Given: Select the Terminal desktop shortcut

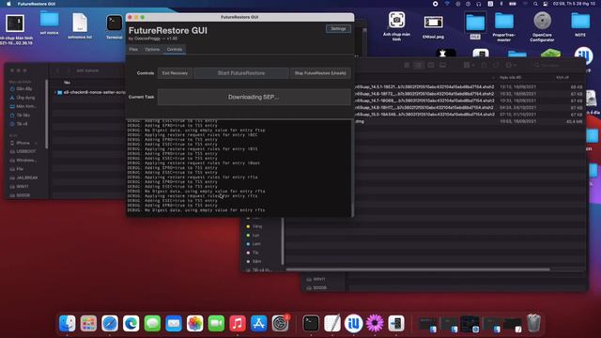Looking at the screenshot, I should tap(115, 27).
